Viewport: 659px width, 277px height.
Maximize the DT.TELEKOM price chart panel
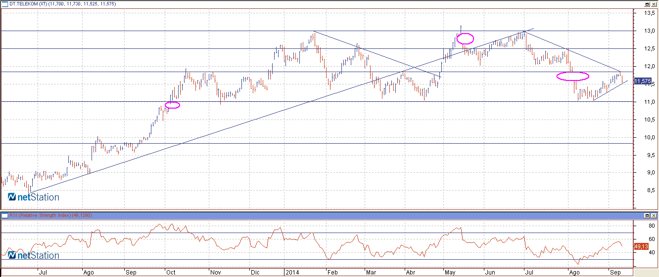pyautogui.click(x=647, y=4)
